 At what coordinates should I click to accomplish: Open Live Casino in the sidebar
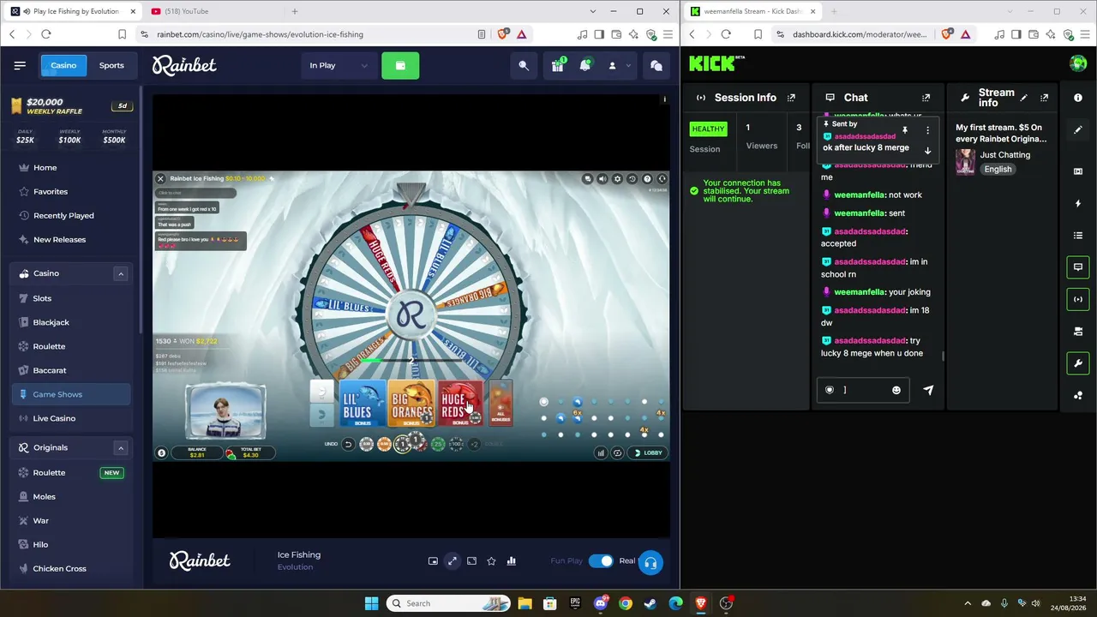(x=72, y=418)
